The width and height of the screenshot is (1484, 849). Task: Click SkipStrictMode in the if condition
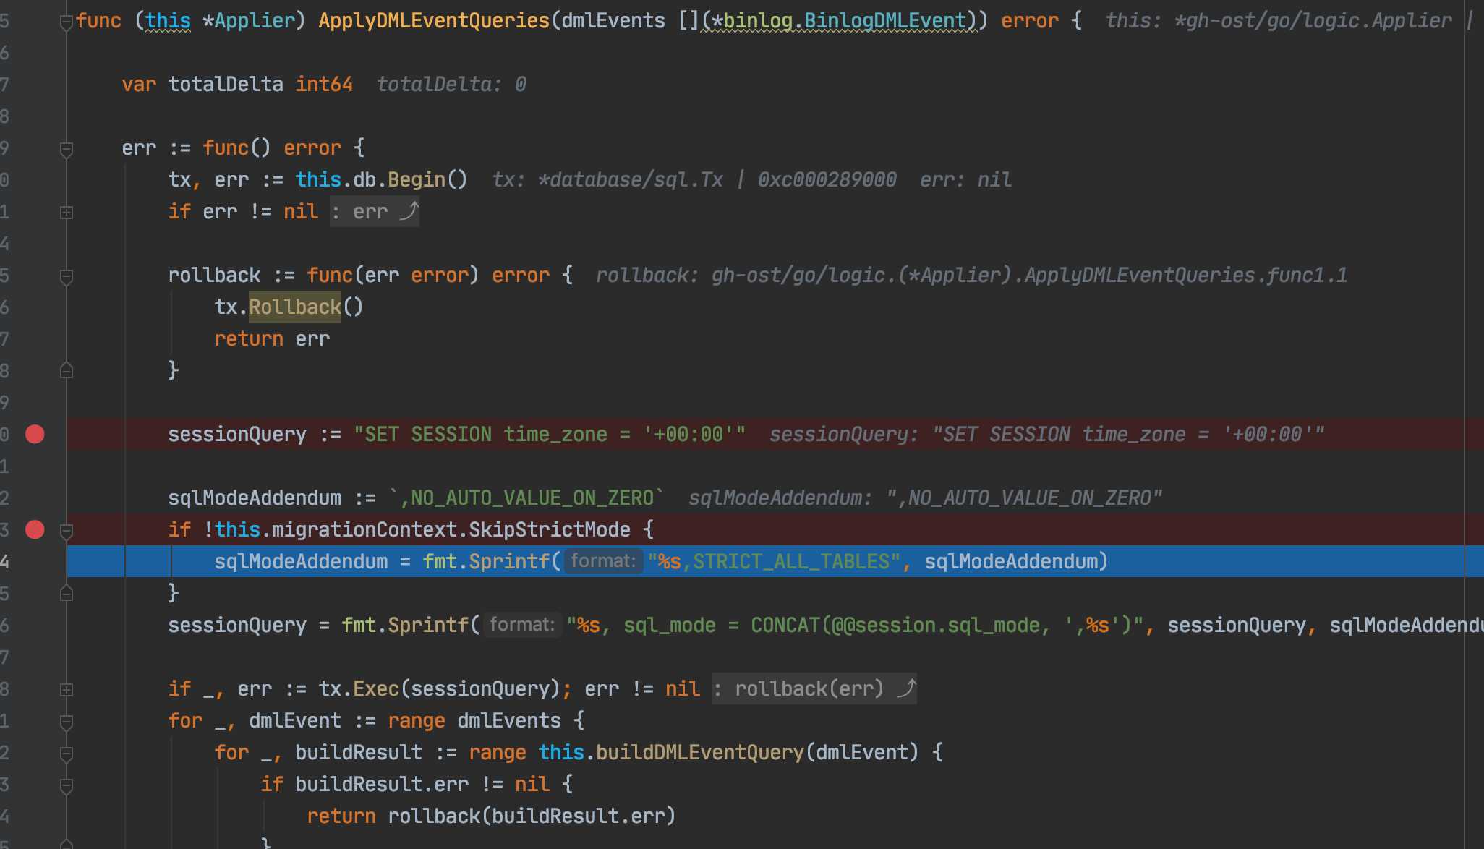(x=550, y=529)
